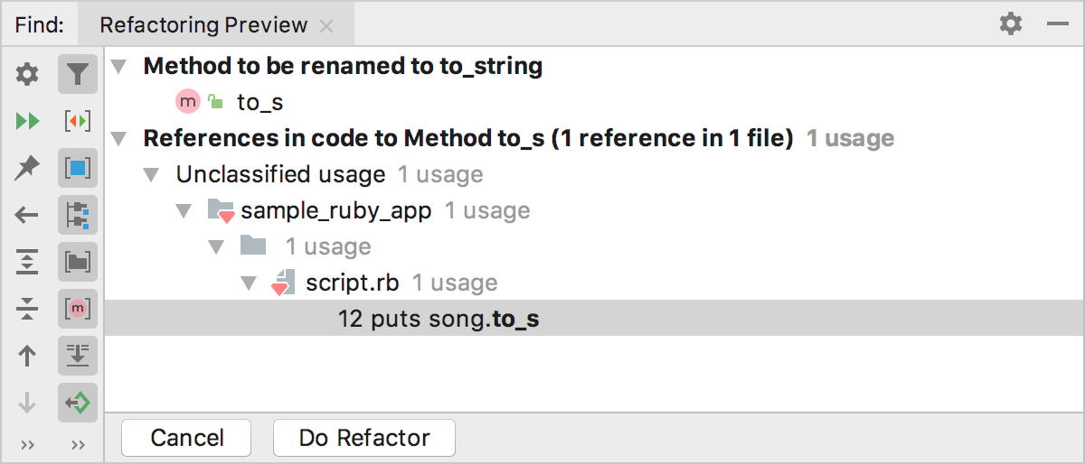Image resolution: width=1085 pixels, height=464 pixels.
Task: Toggle the blue square grouping button
Action: (x=78, y=168)
